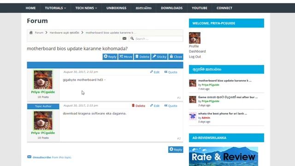Click the Delete topic button
This screenshot has width=295, height=166.
tap(142, 57)
